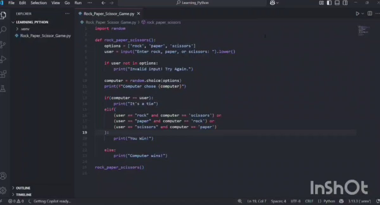Open the Go menu
Image resolution: width=380 pixels, height=205 pixels.
(x=67, y=3)
